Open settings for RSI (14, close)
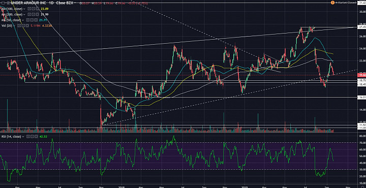The width and height of the screenshot is (366, 188). point(32,136)
